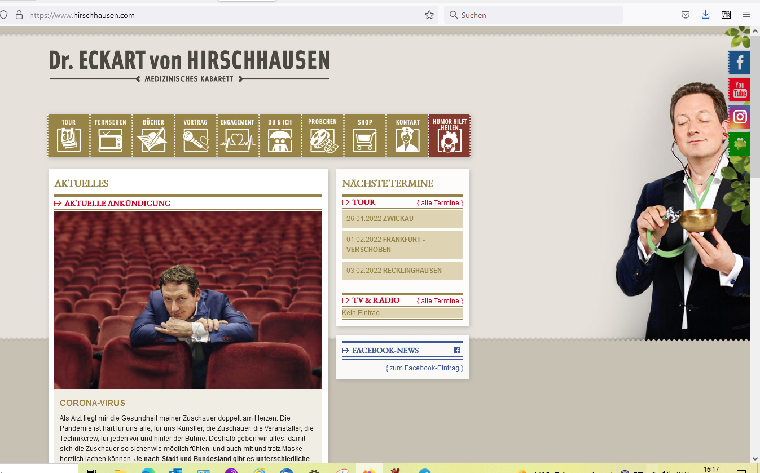Click the green cloverleaf sidebar icon
Screen dimensions: 760x473
[x=739, y=144]
